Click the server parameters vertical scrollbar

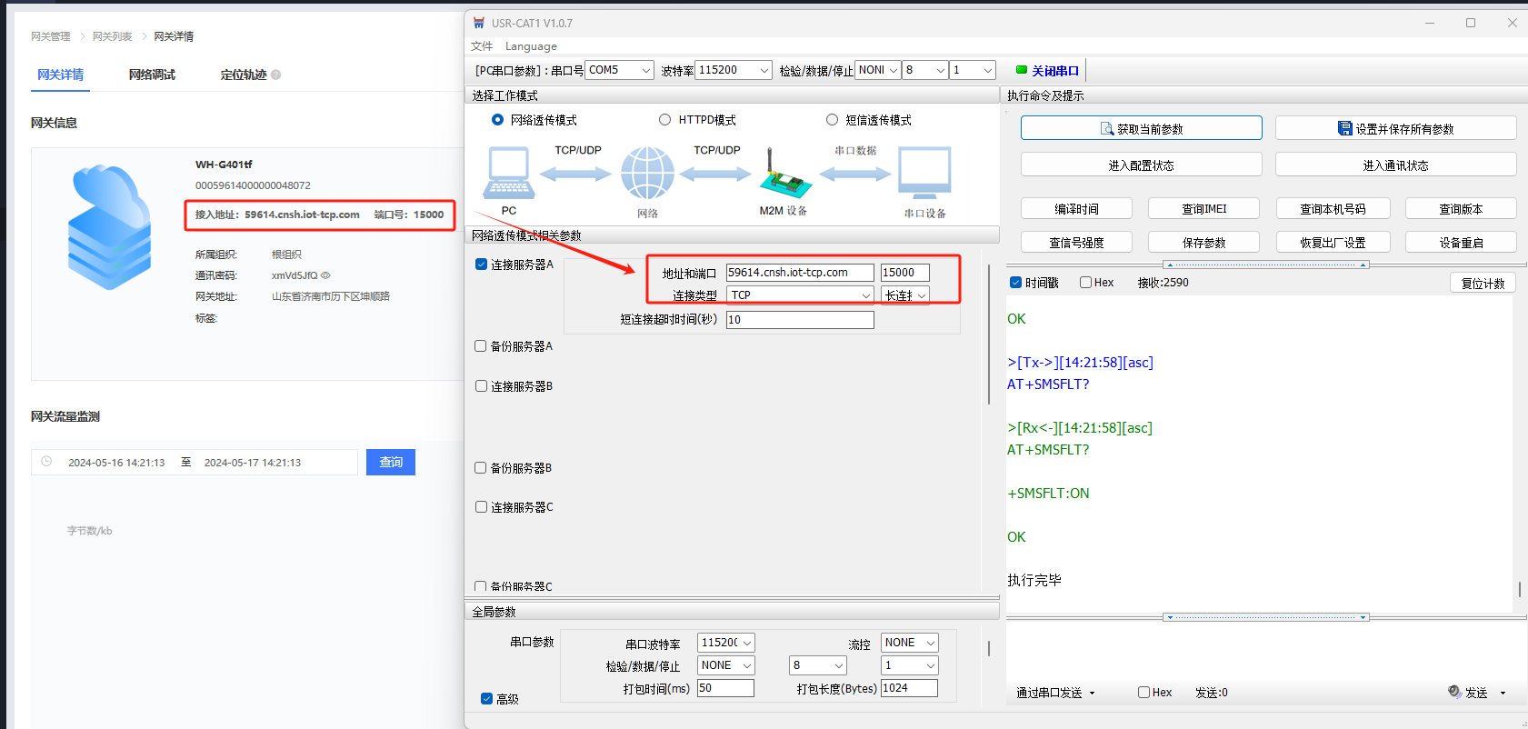[989, 334]
